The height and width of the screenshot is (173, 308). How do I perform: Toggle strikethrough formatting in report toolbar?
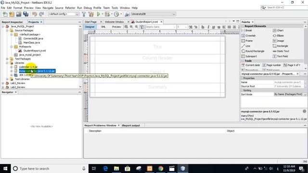[x=218, y=27]
